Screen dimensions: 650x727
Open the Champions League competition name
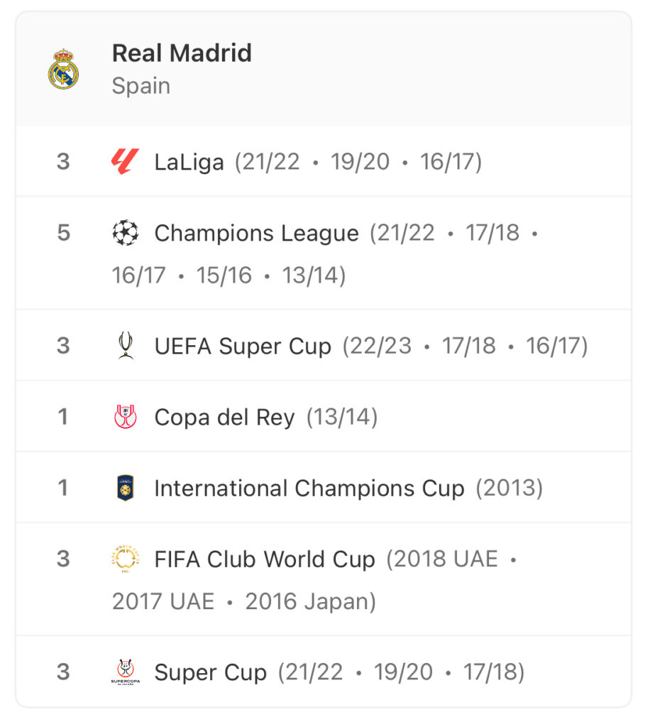point(257,233)
